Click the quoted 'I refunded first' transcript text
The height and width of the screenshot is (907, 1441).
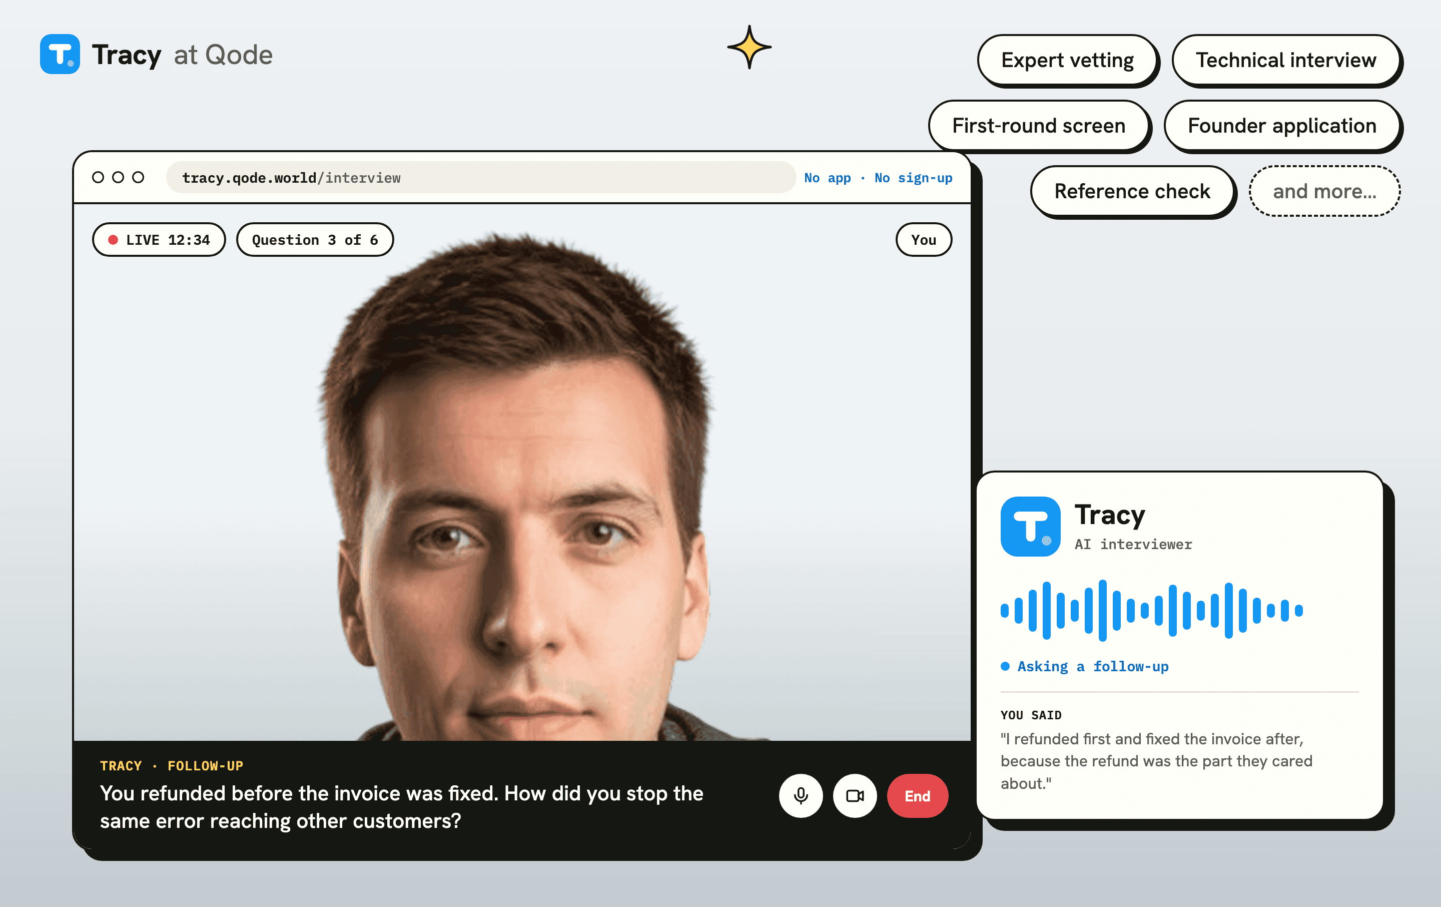[x=1156, y=761]
